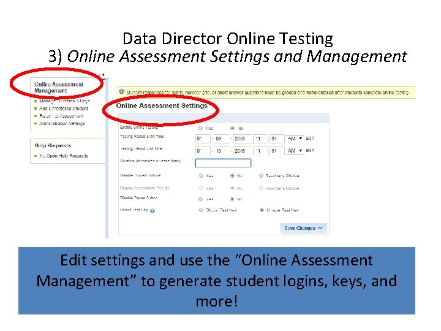441x331 pixels.
Task: Select Yes for Disable Student Tutorial
Action: (x=201, y=176)
